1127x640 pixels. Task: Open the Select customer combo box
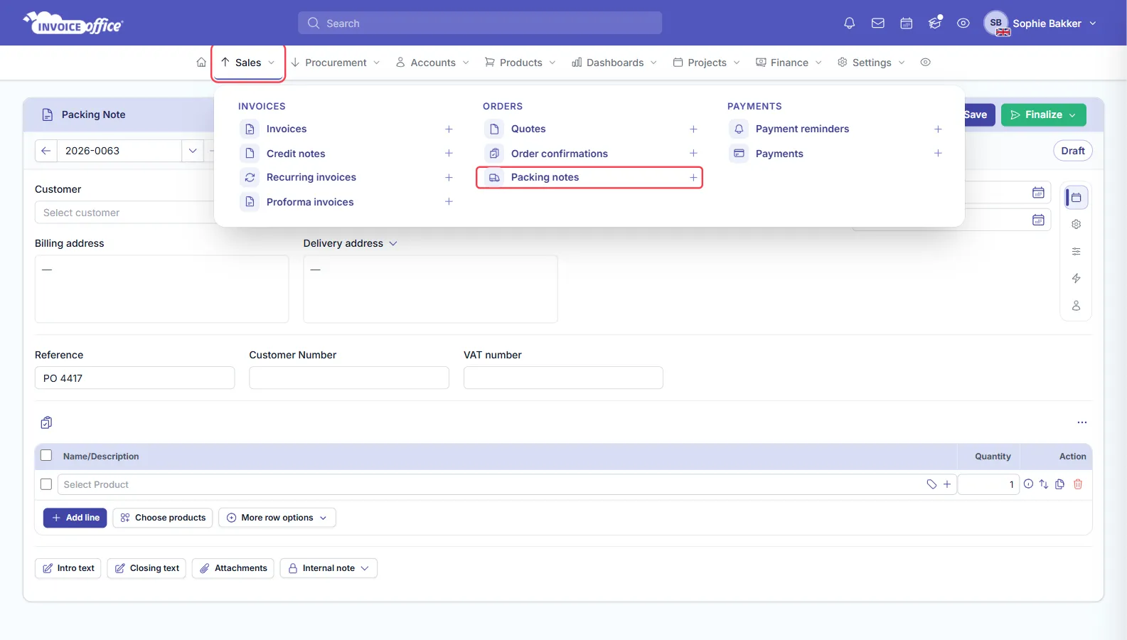[124, 213]
